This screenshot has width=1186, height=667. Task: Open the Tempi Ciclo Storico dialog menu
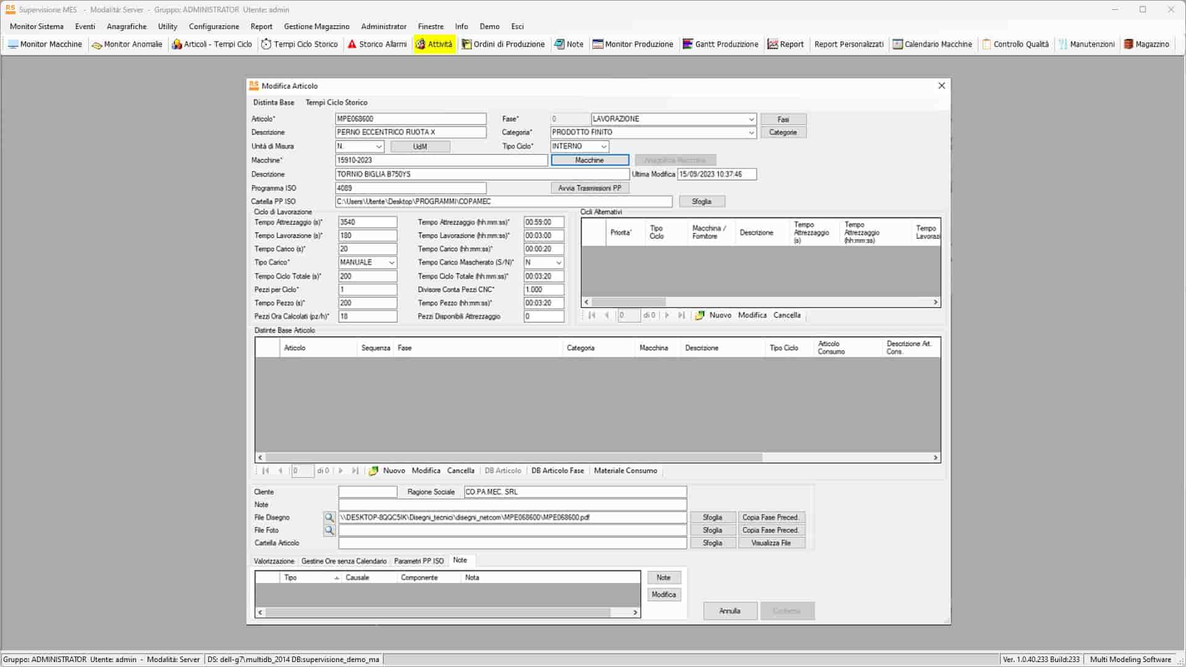click(x=337, y=103)
